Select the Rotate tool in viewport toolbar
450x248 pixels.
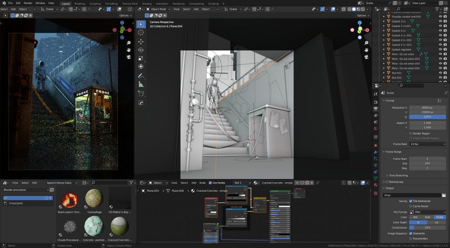click(141, 50)
